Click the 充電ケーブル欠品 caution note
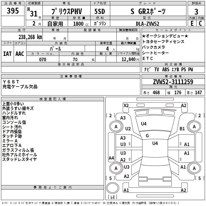 (x=20, y=87)
